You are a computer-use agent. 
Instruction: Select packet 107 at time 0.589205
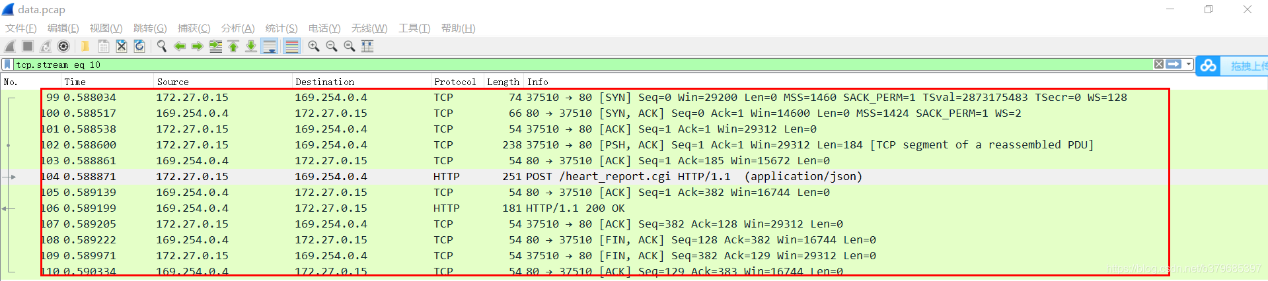pyautogui.click(x=634, y=224)
